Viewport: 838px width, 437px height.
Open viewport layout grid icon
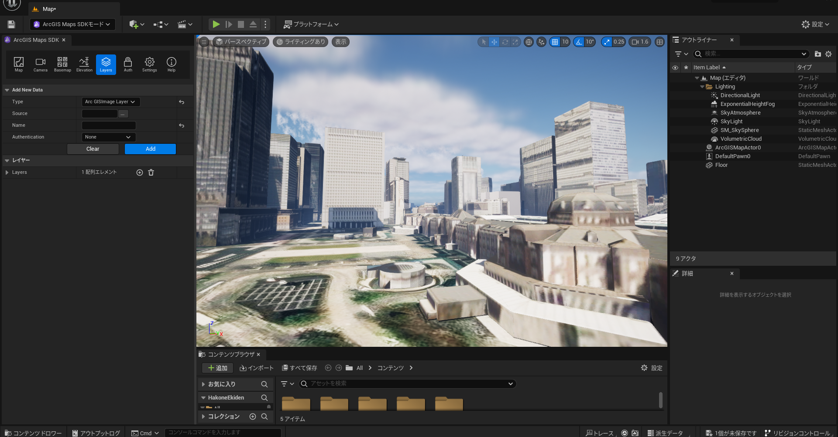(659, 42)
